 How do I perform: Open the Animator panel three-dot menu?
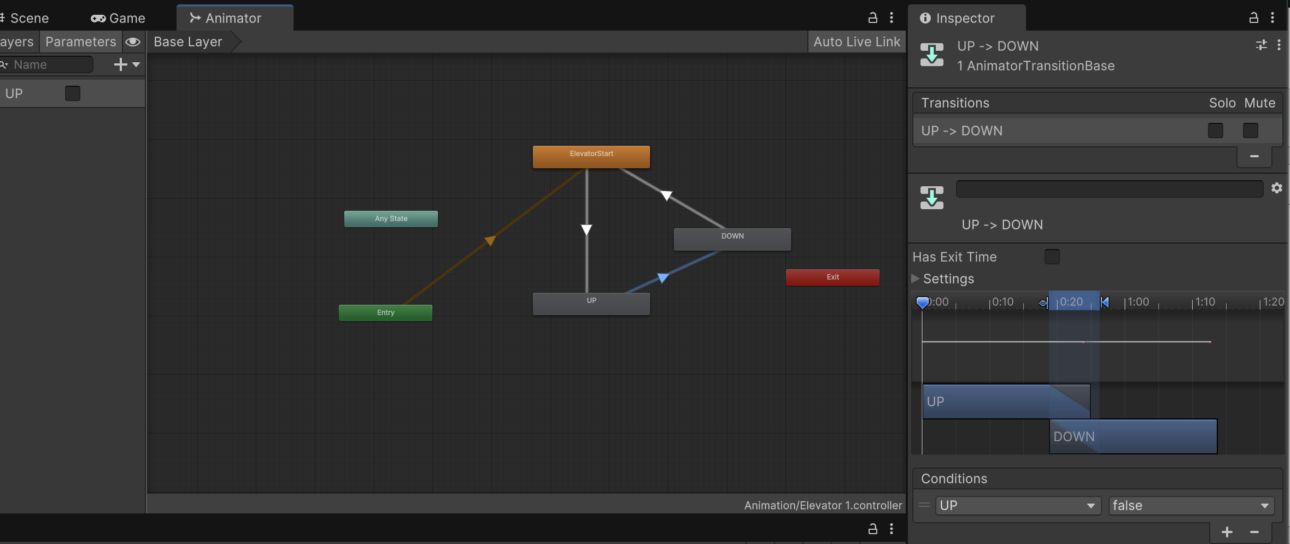[x=892, y=17]
